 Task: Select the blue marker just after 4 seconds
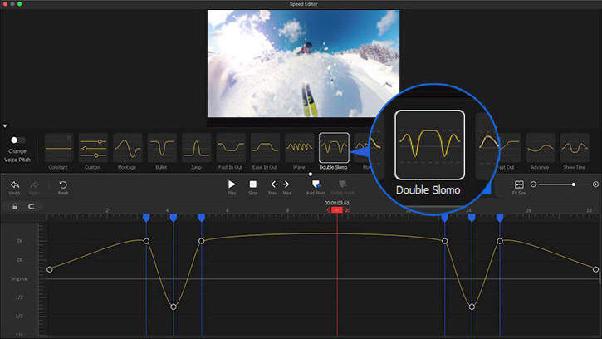[x=174, y=218]
